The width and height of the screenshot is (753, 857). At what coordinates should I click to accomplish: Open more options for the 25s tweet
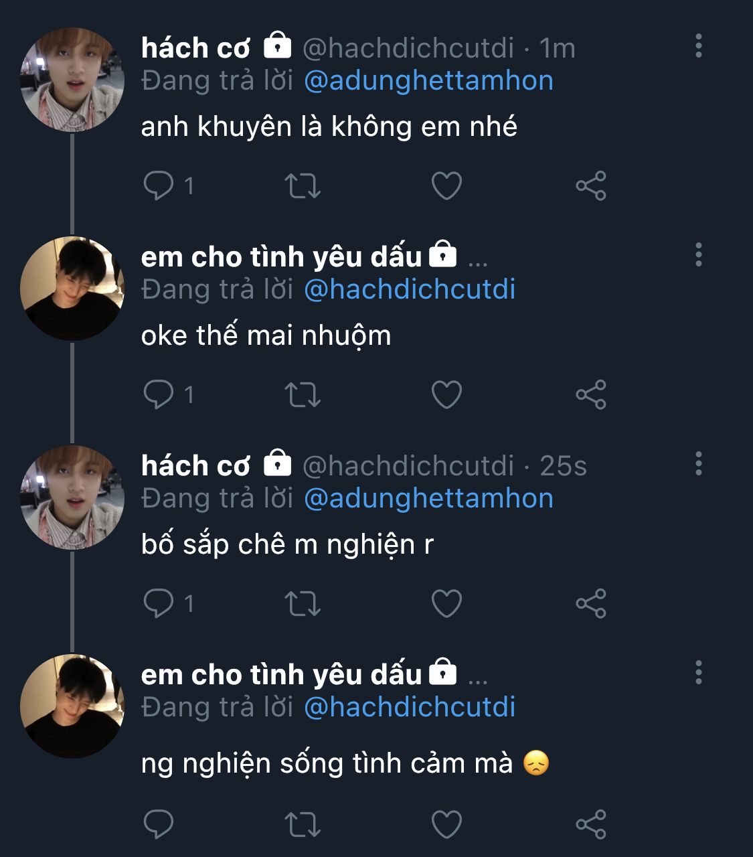pos(699,463)
